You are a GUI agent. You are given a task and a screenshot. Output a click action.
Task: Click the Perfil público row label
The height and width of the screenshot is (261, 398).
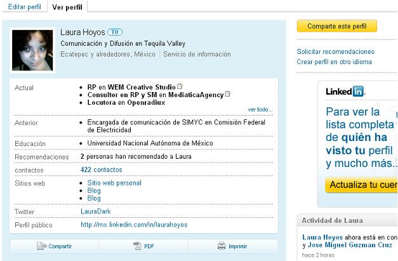(34, 225)
